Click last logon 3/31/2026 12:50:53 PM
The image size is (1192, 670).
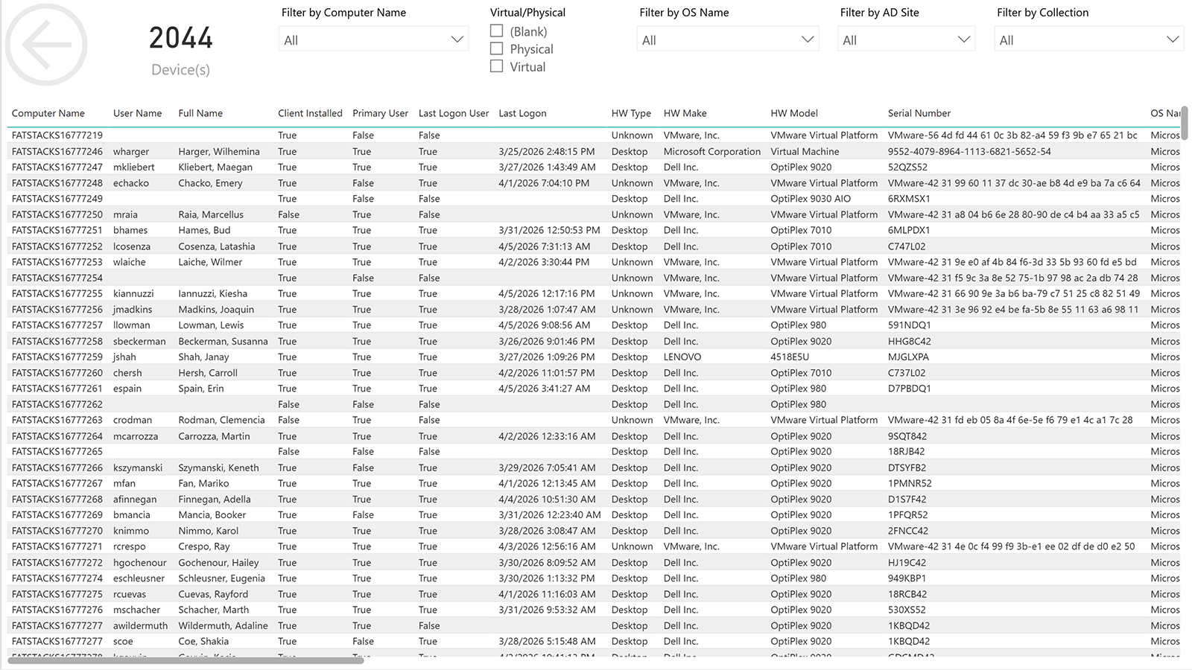click(549, 230)
